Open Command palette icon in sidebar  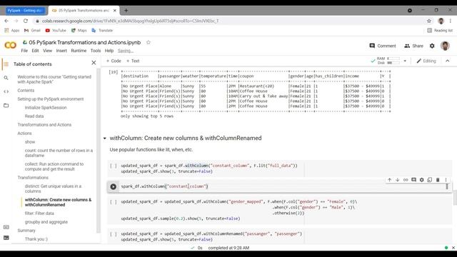point(6,227)
